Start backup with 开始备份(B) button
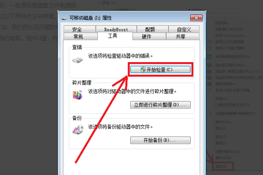263x175 pixels. [160, 140]
